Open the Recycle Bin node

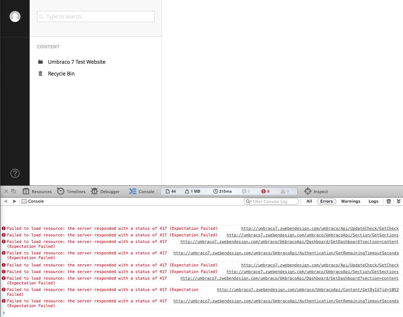[61, 74]
